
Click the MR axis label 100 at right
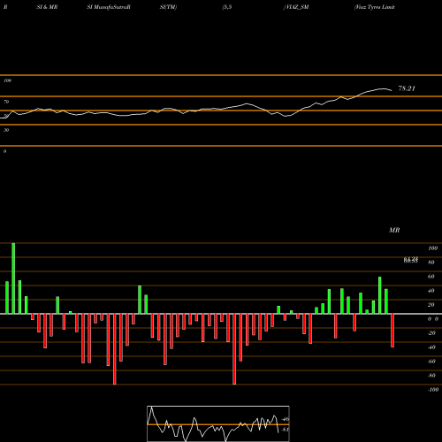(433, 248)
